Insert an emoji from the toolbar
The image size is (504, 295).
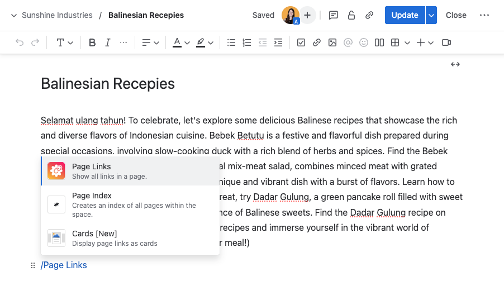point(364,42)
